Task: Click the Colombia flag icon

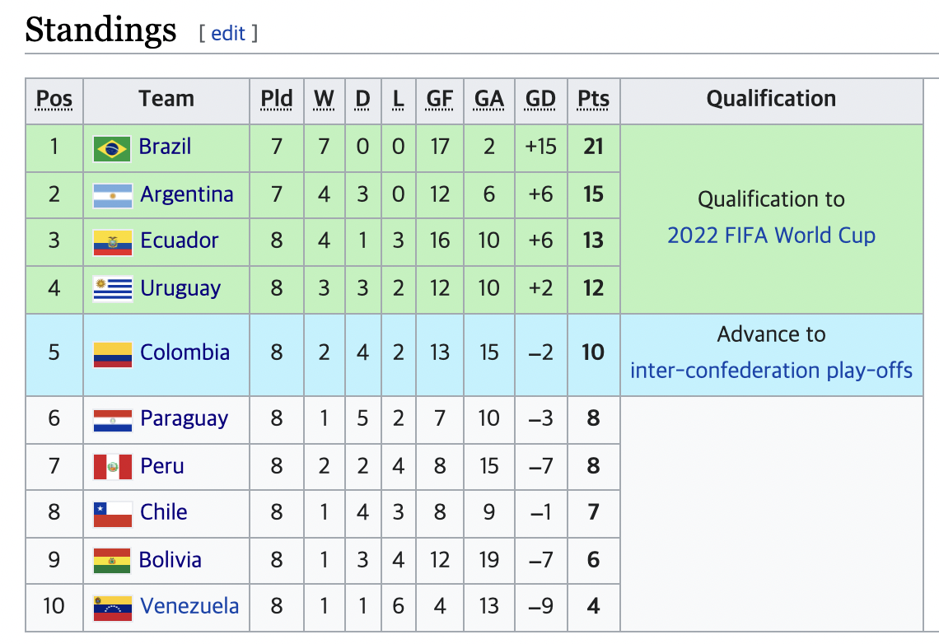Action: [x=113, y=354]
